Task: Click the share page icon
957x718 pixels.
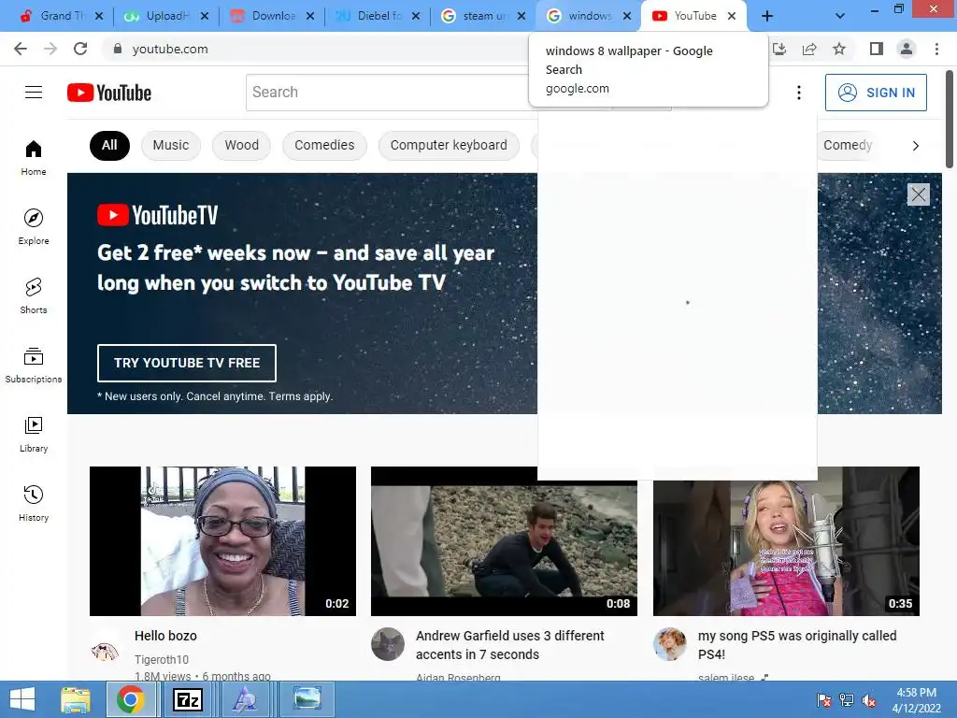Action: click(809, 49)
